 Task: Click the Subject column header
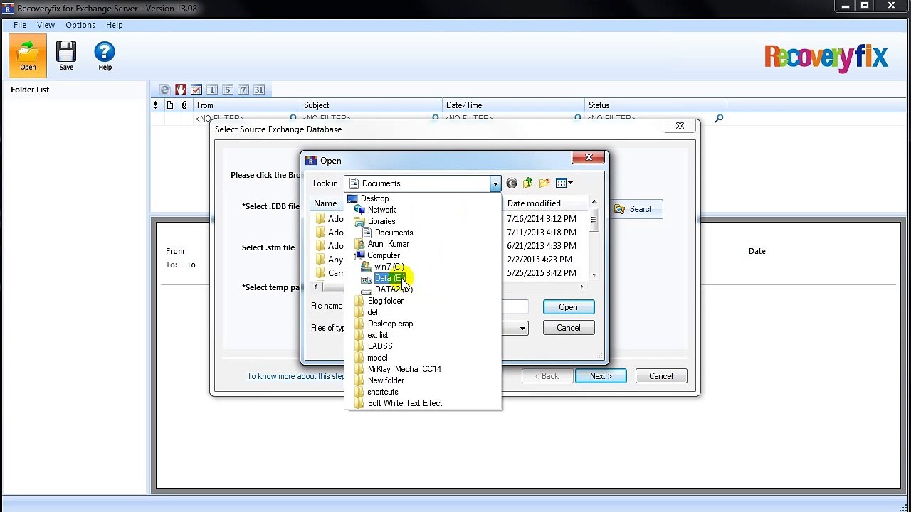point(371,105)
